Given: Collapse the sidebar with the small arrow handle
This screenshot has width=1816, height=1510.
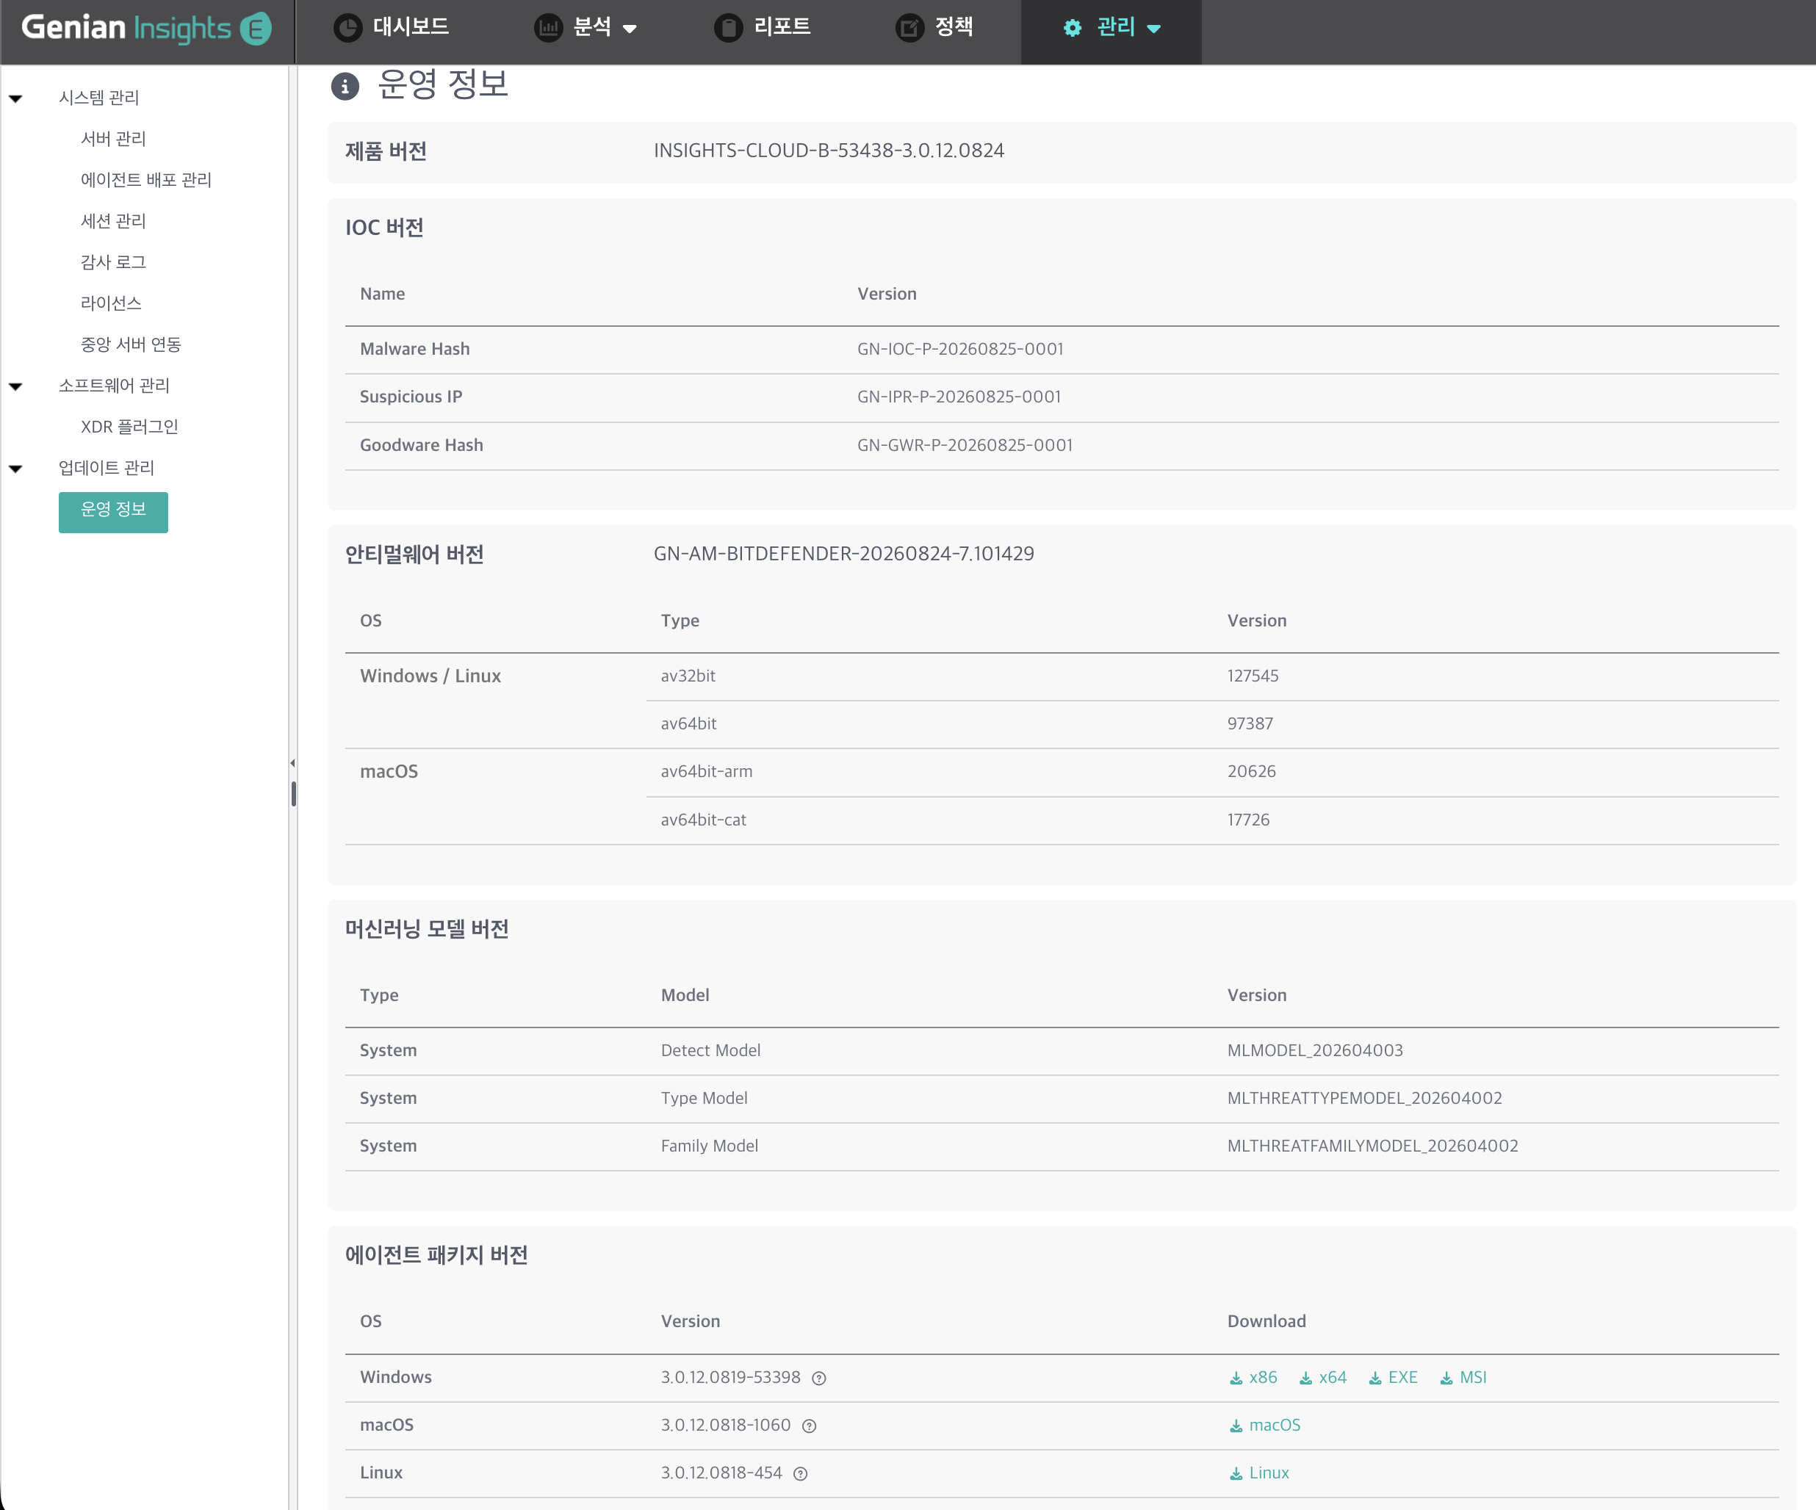Looking at the screenshot, I should (292, 763).
